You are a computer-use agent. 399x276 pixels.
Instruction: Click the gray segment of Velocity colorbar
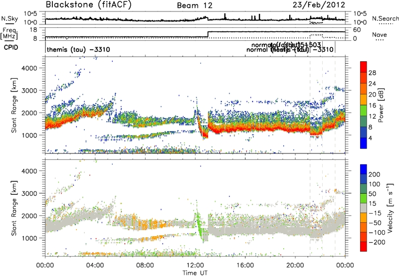pyautogui.click(x=364, y=208)
